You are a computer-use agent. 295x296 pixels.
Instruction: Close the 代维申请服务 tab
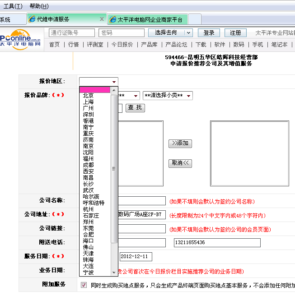click(x=102, y=19)
